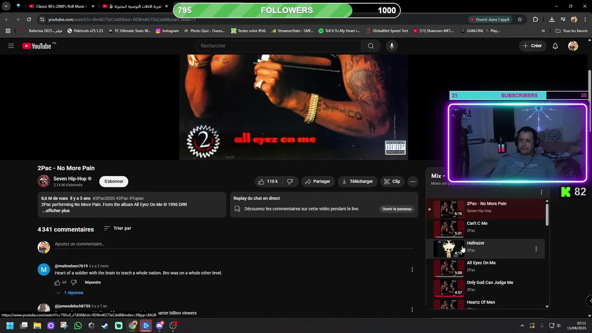Open the browser apps grid shortcut
This screenshot has width=592, height=333.
8,31
